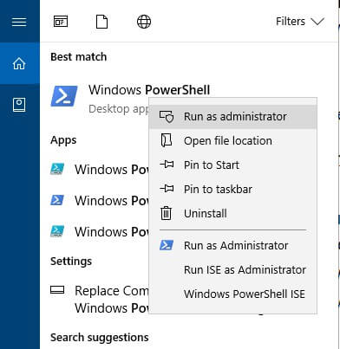Open the Replace Command Prompt settings result
The height and width of the screenshot is (349, 340).
tap(100, 299)
